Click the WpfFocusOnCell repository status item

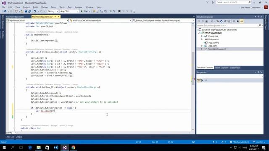point(240,142)
